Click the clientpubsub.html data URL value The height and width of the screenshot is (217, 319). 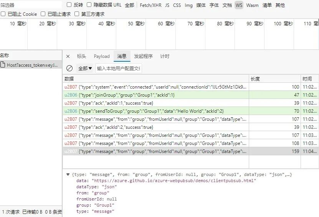[x=174, y=181]
